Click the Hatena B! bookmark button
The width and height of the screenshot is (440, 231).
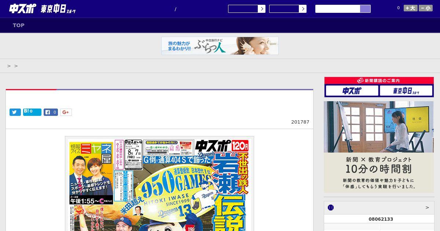(x=32, y=112)
